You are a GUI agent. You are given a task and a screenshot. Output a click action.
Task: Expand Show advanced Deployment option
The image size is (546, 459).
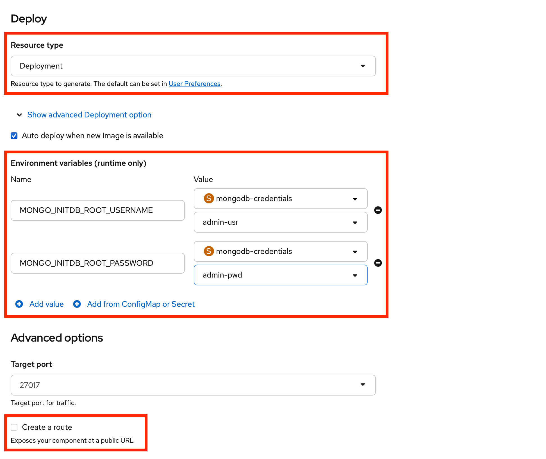pyautogui.click(x=89, y=115)
